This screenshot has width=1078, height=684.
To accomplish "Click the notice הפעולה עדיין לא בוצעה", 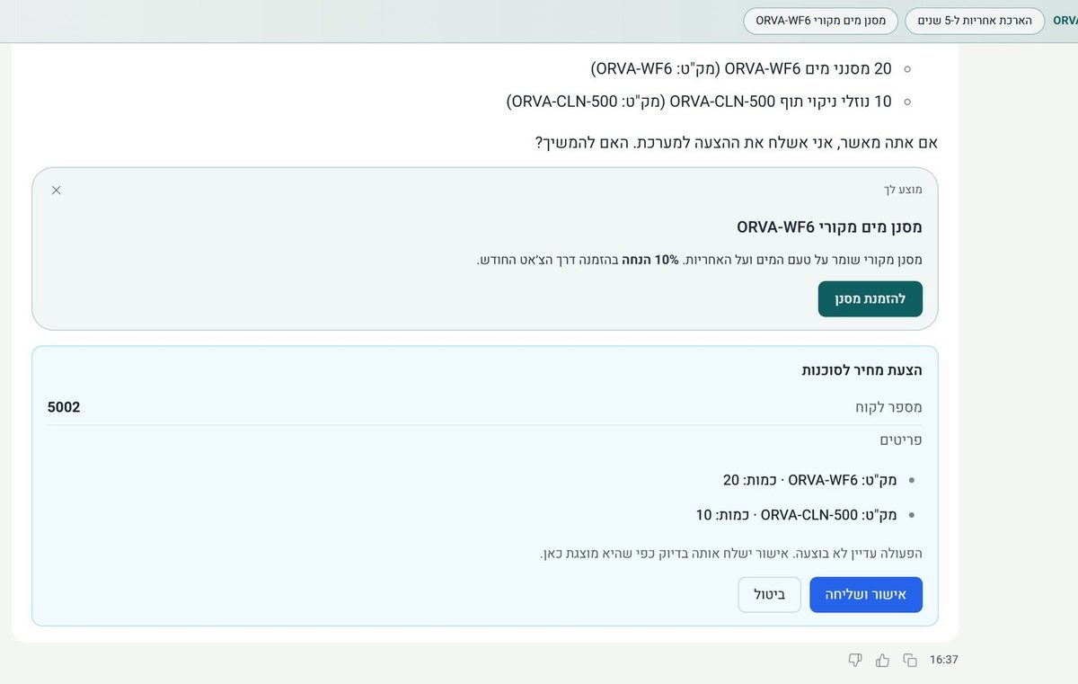I will click(x=731, y=553).
